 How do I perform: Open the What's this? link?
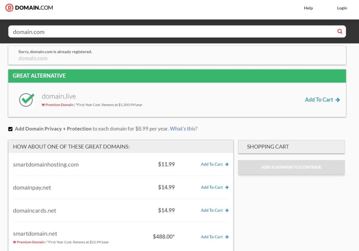pos(183,128)
